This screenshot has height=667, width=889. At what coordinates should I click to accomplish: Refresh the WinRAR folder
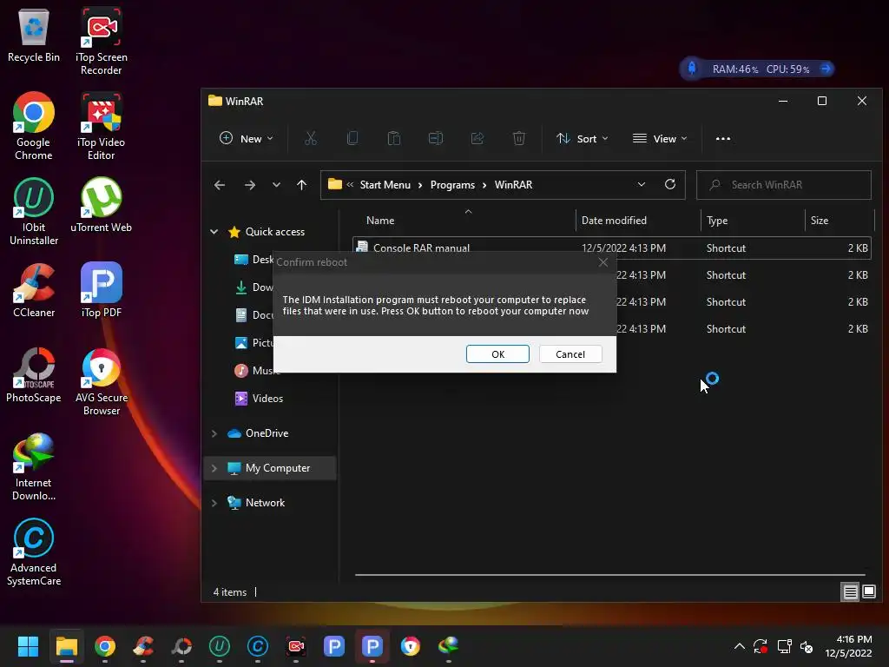click(x=670, y=185)
